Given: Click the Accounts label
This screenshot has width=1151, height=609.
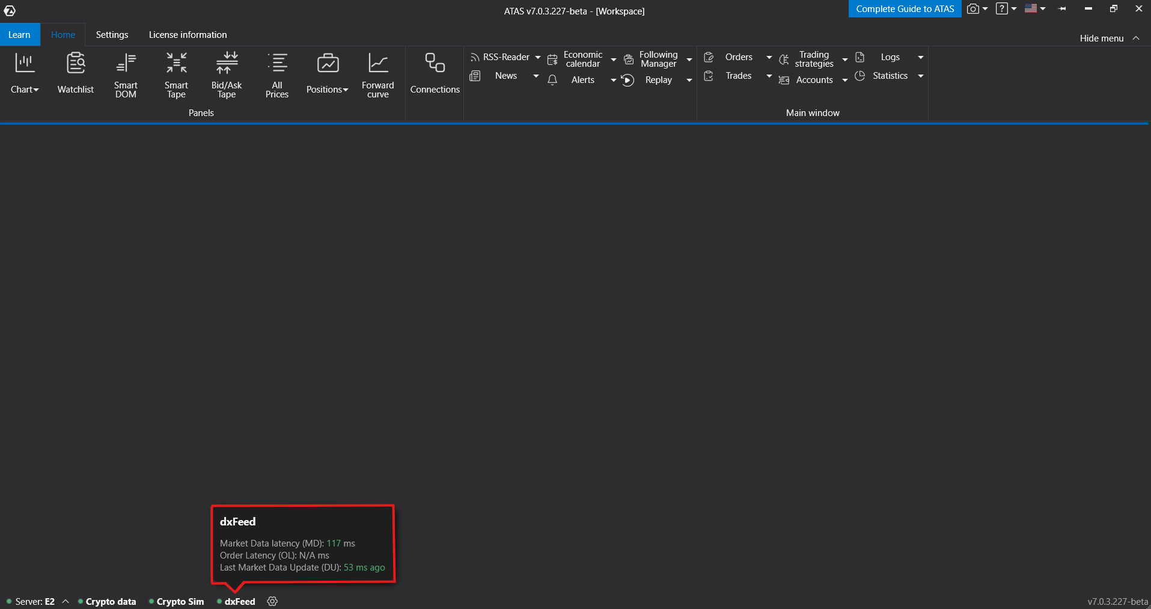Looking at the screenshot, I should pos(814,80).
